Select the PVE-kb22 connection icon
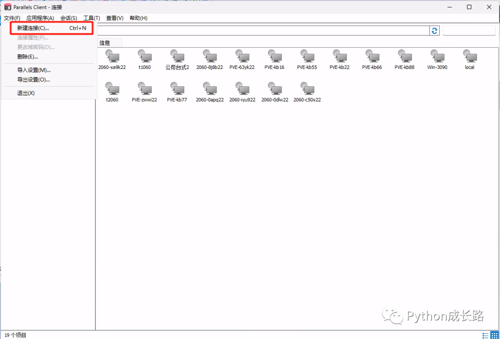Viewport: 500px width, 339px height. (x=340, y=56)
